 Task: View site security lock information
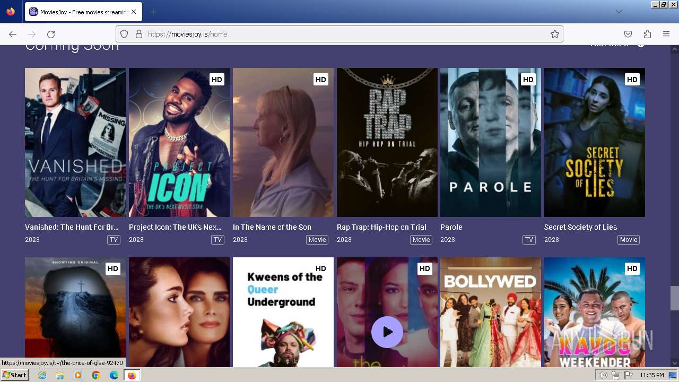[139, 34]
